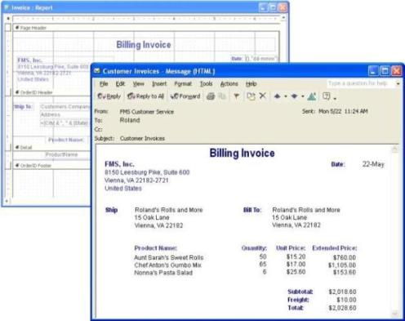Click the 'Type a question for help' box
Screen dimensions: 405x321
tap(360, 83)
